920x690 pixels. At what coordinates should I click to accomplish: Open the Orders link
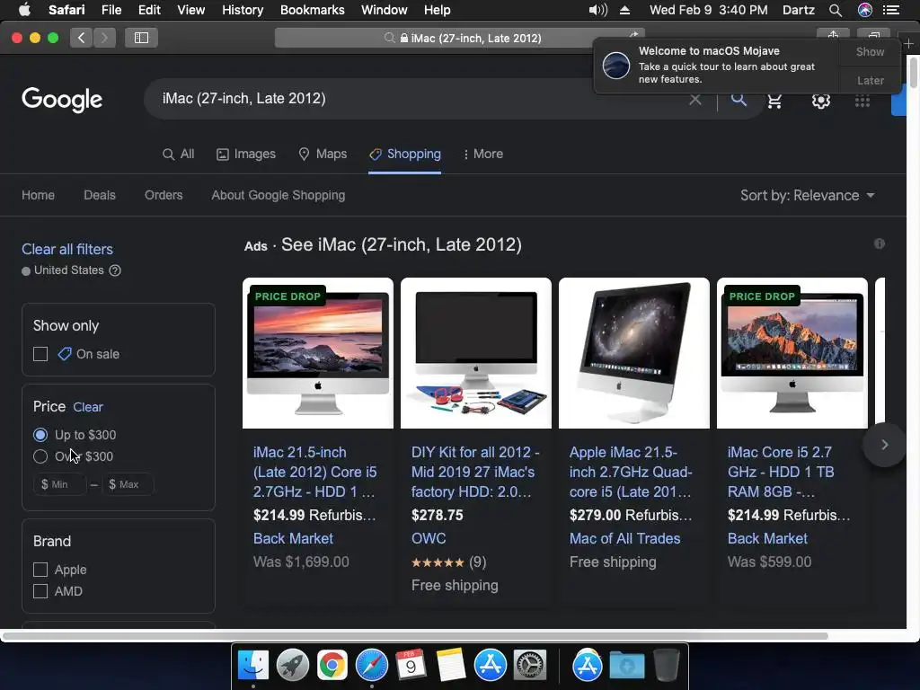(164, 195)
